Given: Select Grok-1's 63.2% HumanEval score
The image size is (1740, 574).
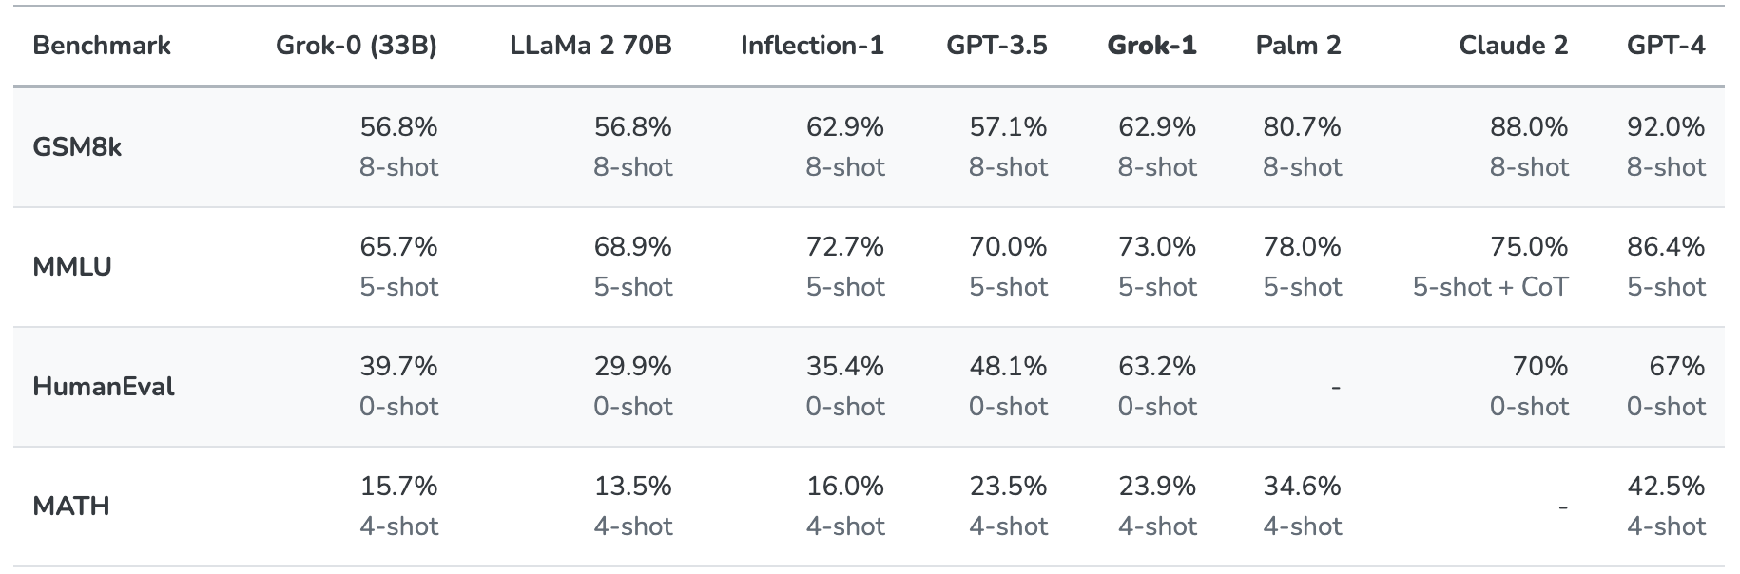Looking at the screenshot, I should point(1157,366).
